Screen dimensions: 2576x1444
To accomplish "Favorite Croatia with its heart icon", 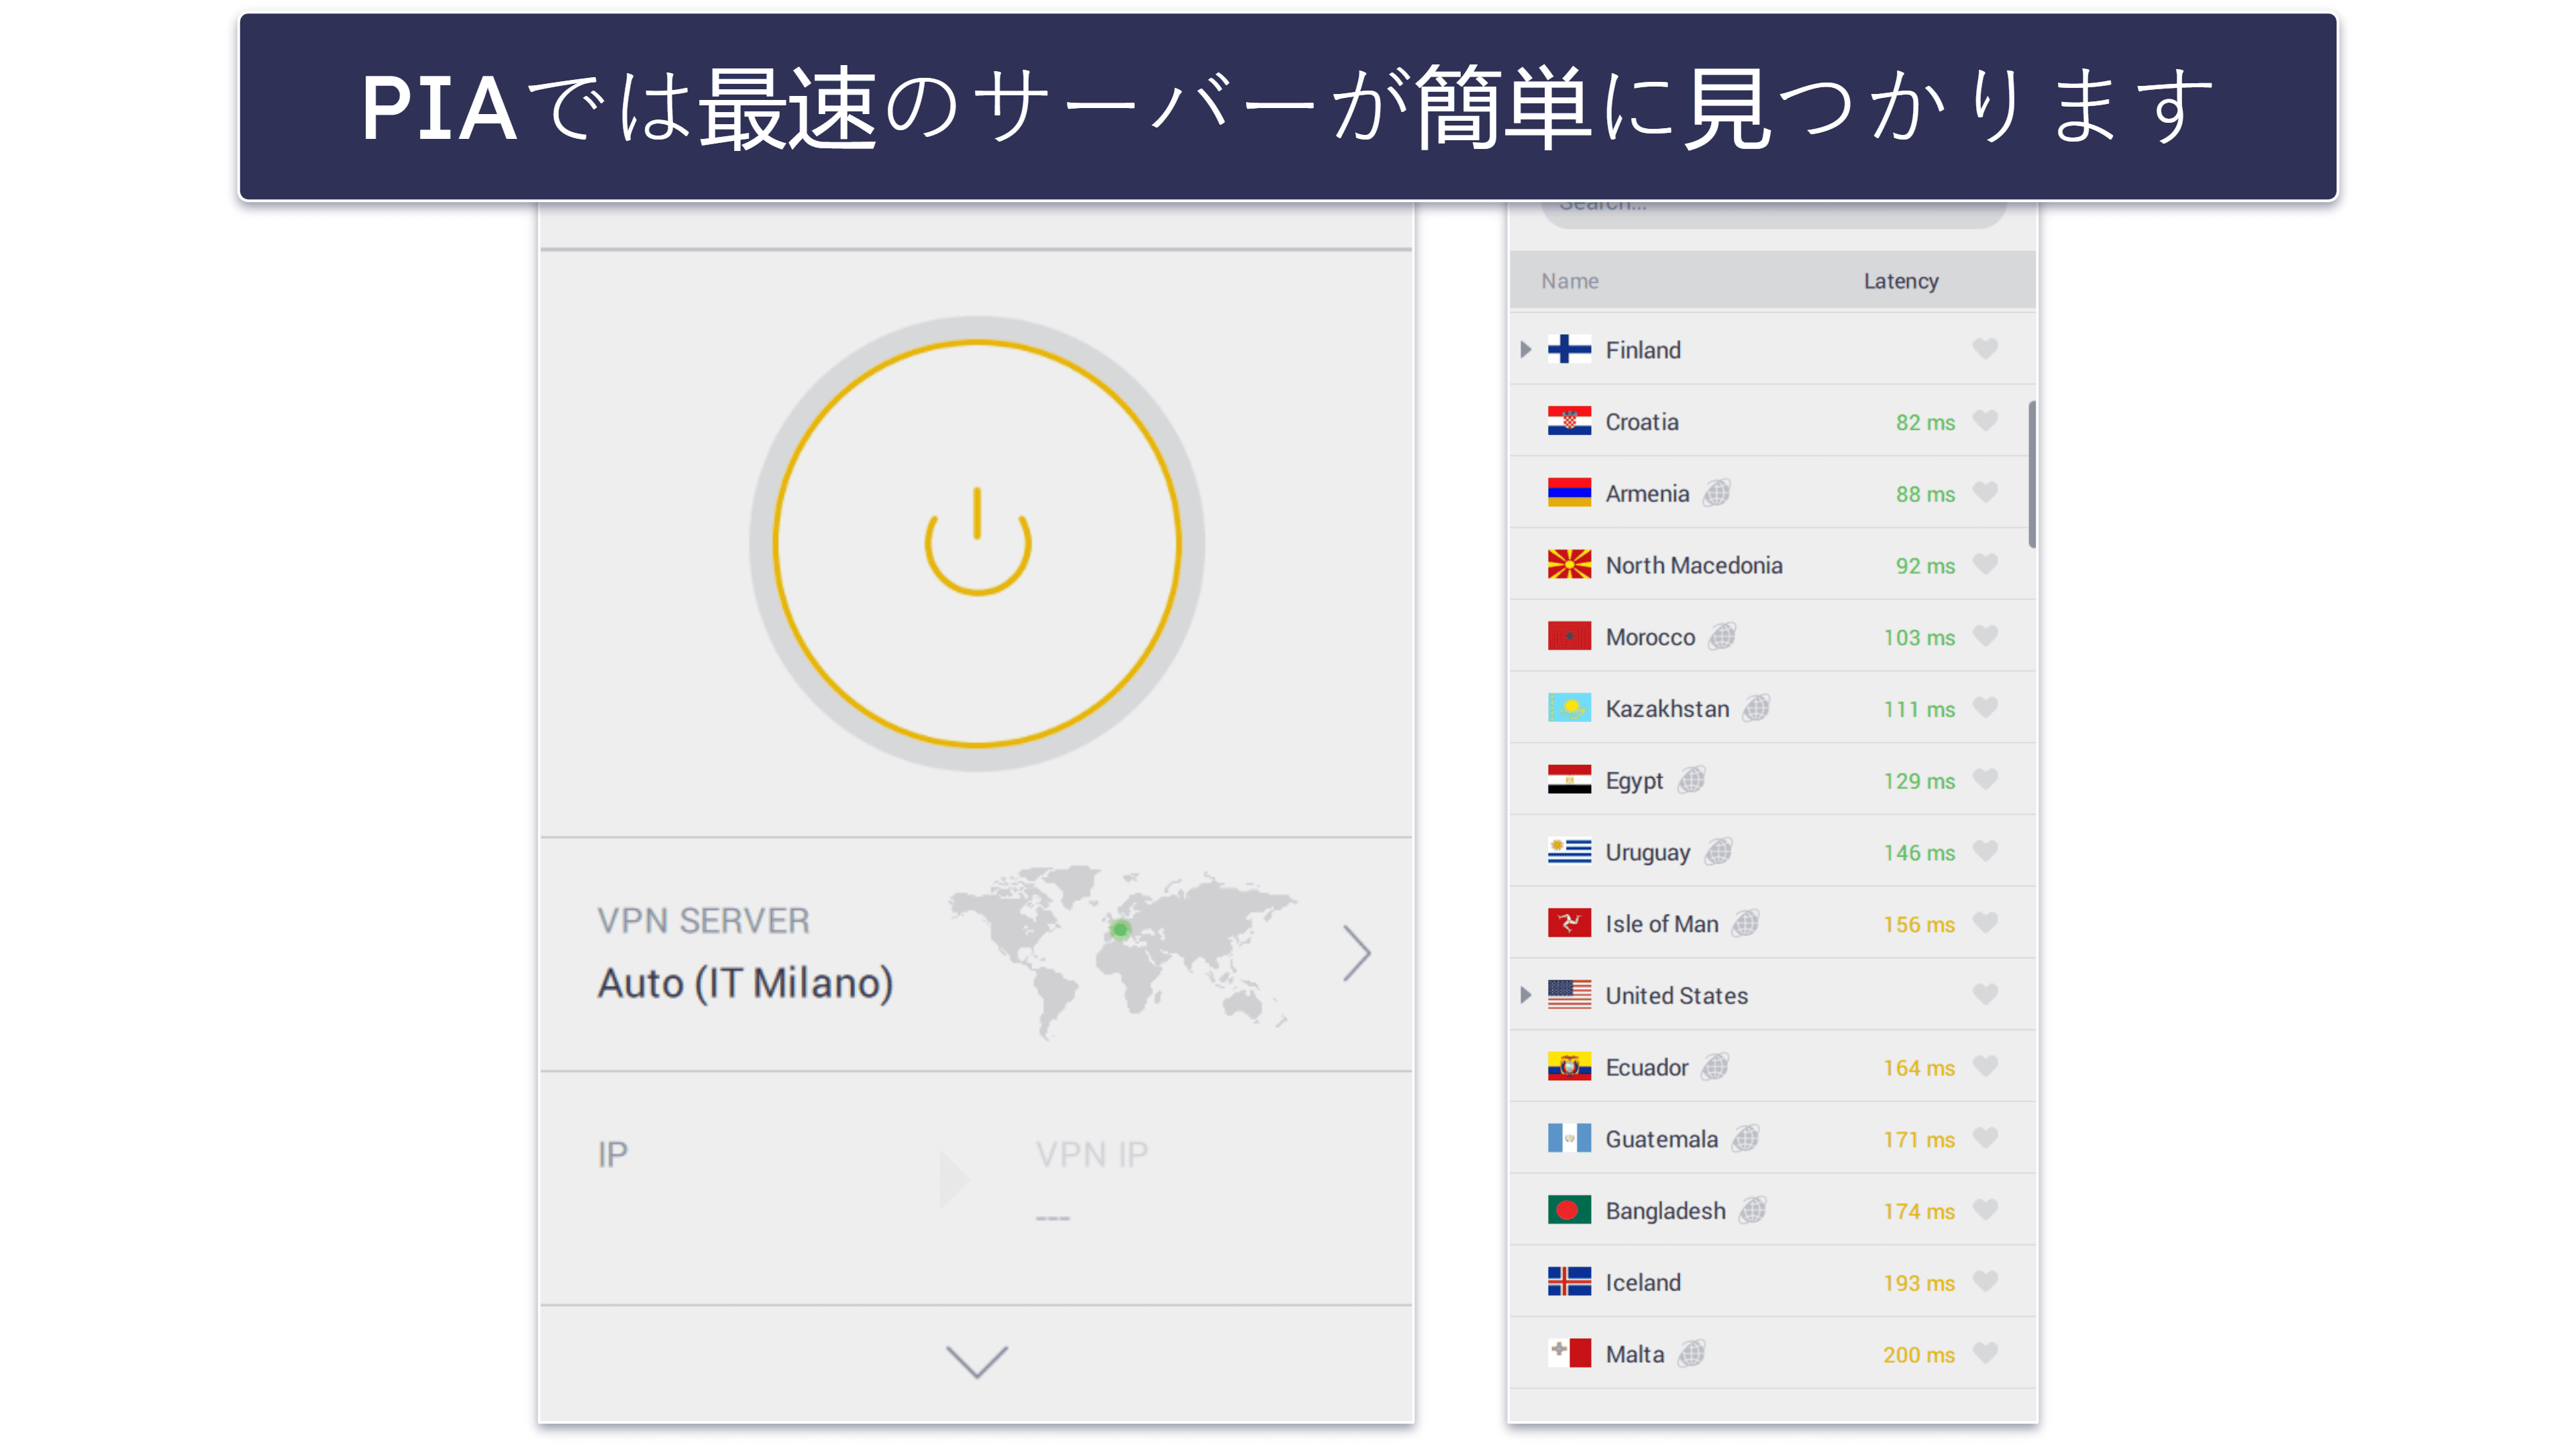I will 1985,420.
